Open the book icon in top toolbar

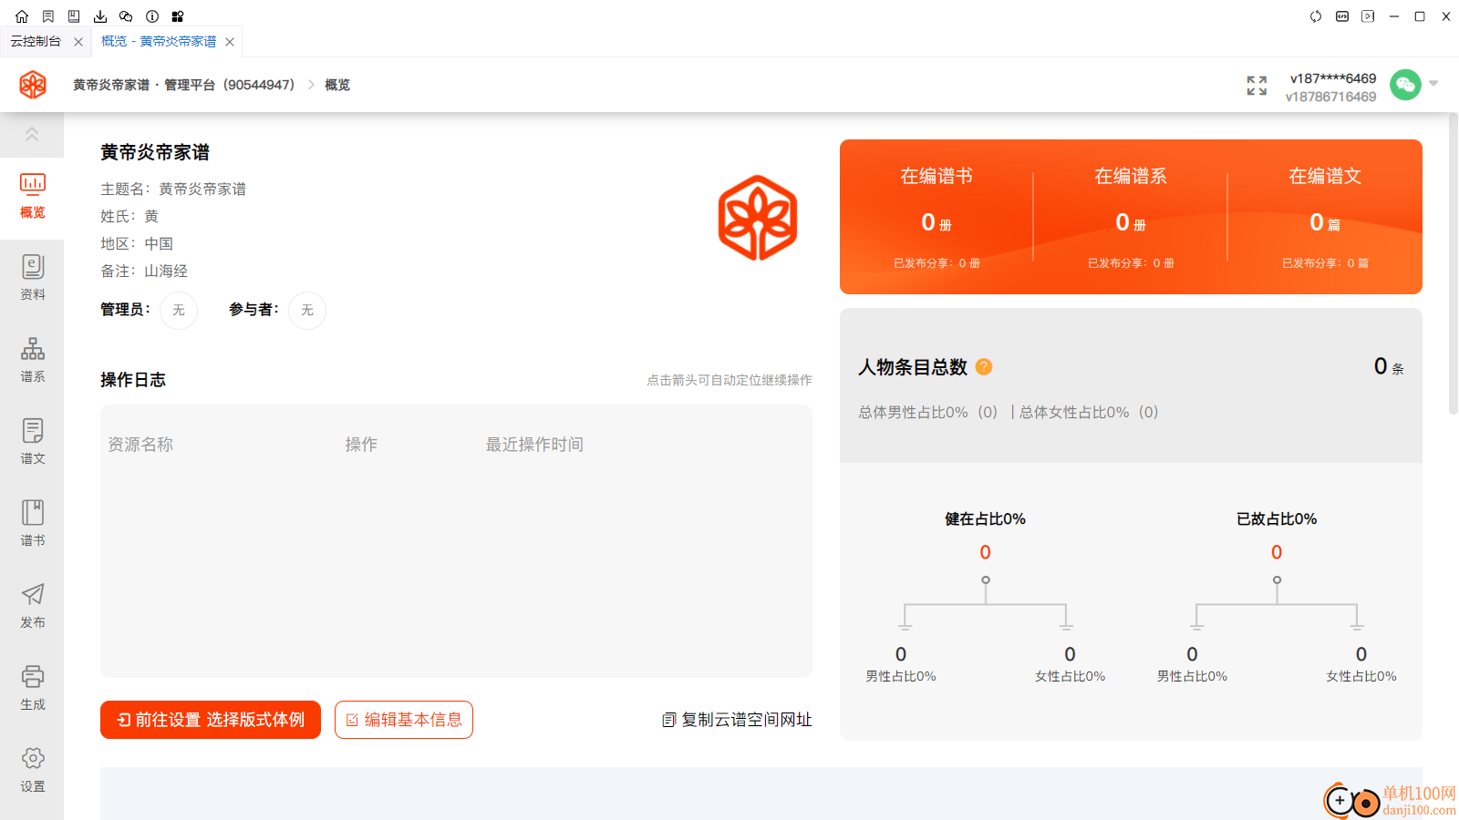click(74, 16)
